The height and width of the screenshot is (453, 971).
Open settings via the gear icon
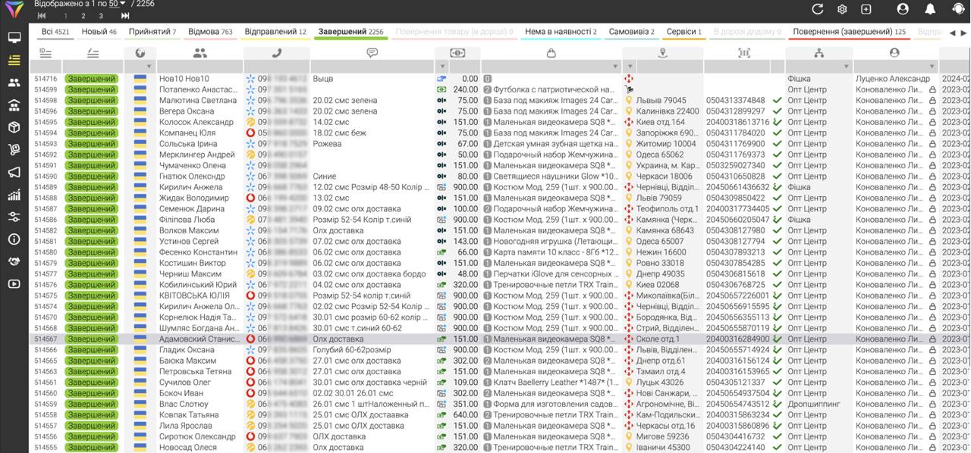pos(842,8)
